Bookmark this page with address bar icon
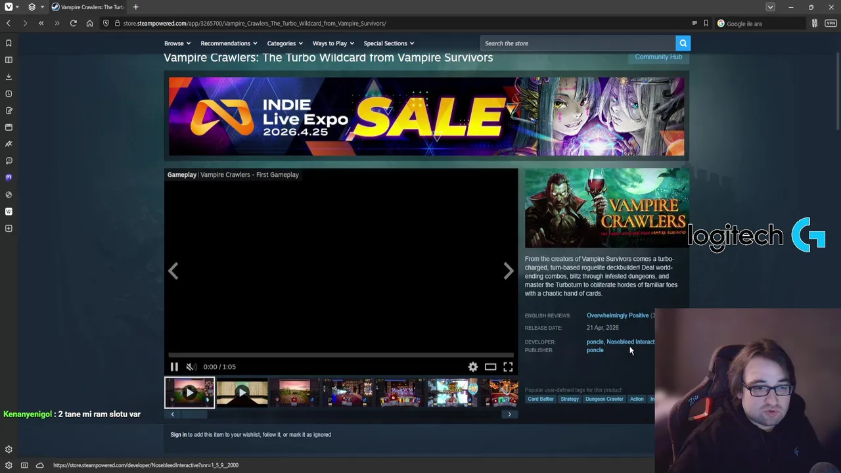Screen dimensions: 841x473 706,24
